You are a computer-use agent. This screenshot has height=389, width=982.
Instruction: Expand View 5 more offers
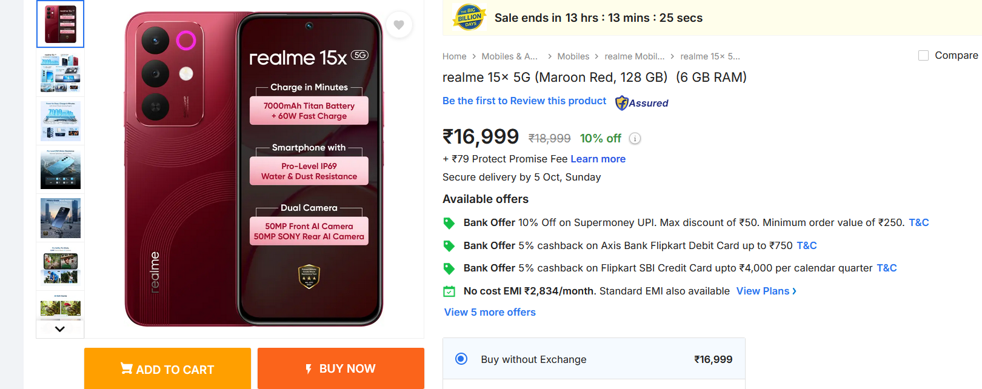coord(489,312)
